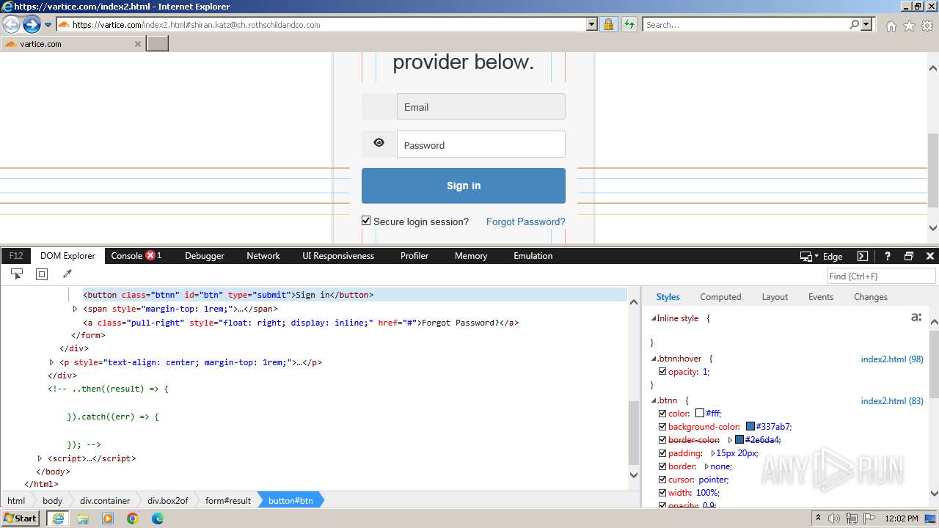Refresh the page with the address bar icon

pos(629,24)
